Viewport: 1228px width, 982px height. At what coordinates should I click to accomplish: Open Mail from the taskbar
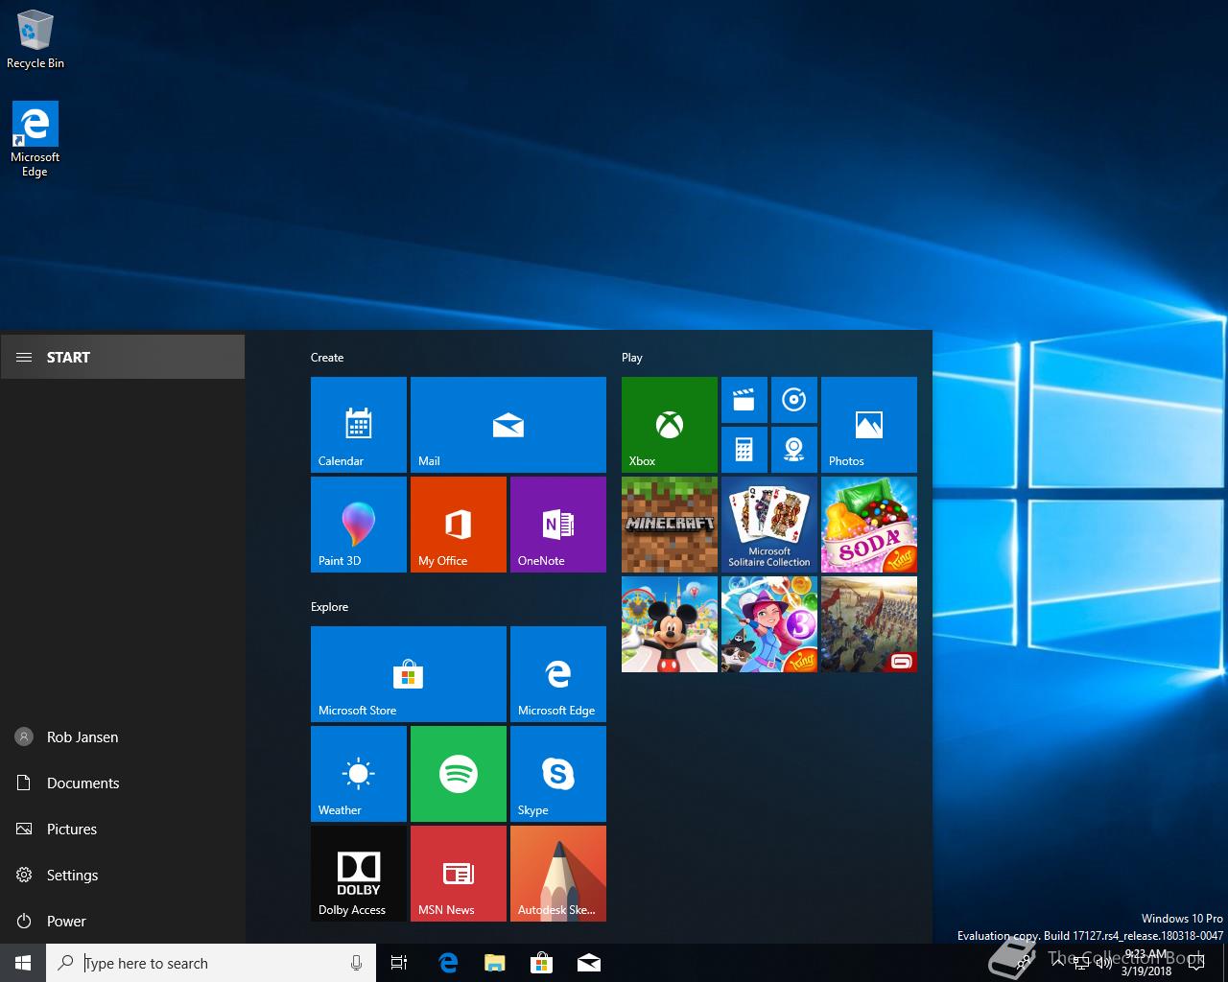[x=589, y=963]
